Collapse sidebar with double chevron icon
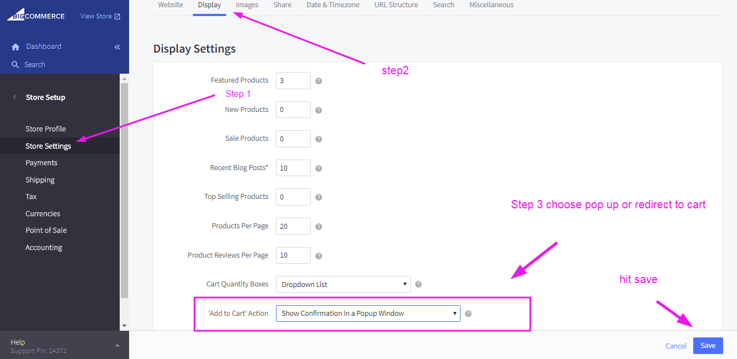 pyautogui.click(x=117, y=47)
